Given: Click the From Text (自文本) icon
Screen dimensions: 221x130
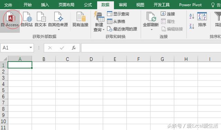Looking at the screenshot, I should coord(41,17).
